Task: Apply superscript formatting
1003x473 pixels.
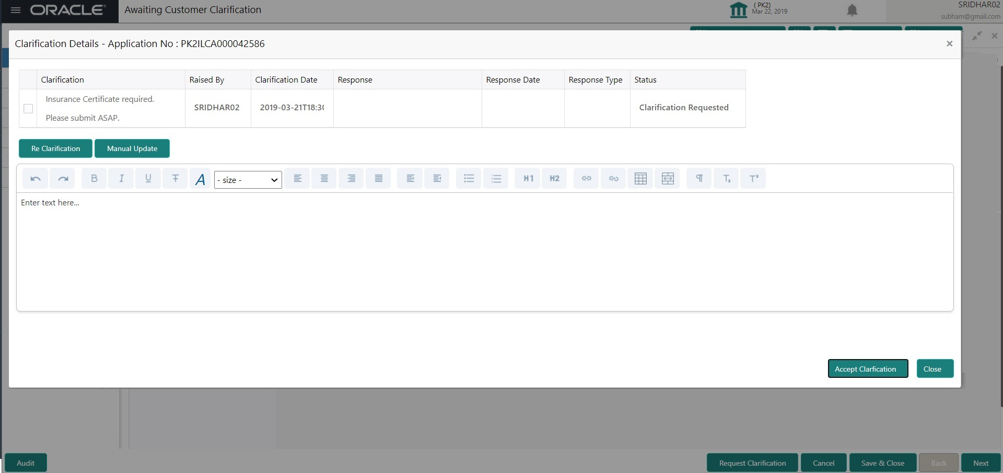Action: (x=753, y=179)
